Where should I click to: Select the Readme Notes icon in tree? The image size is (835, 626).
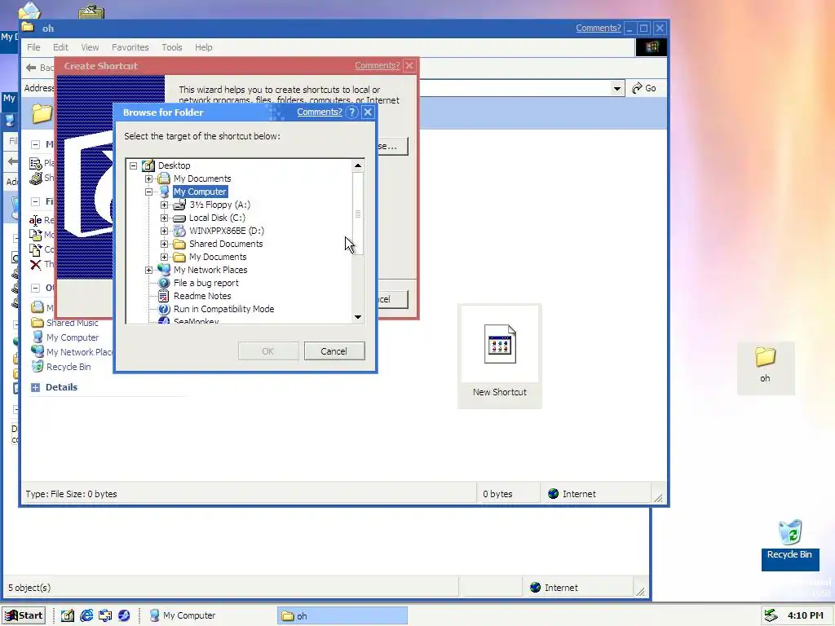164,296
